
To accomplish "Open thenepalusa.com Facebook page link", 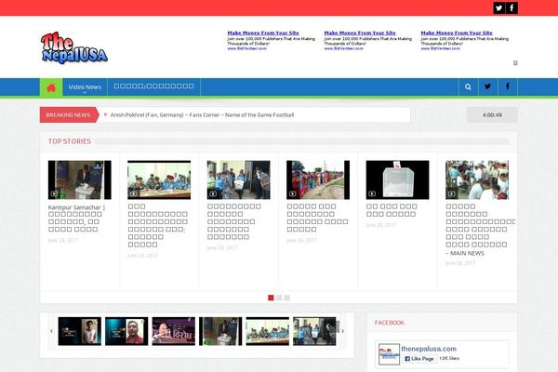I will 429,349.
